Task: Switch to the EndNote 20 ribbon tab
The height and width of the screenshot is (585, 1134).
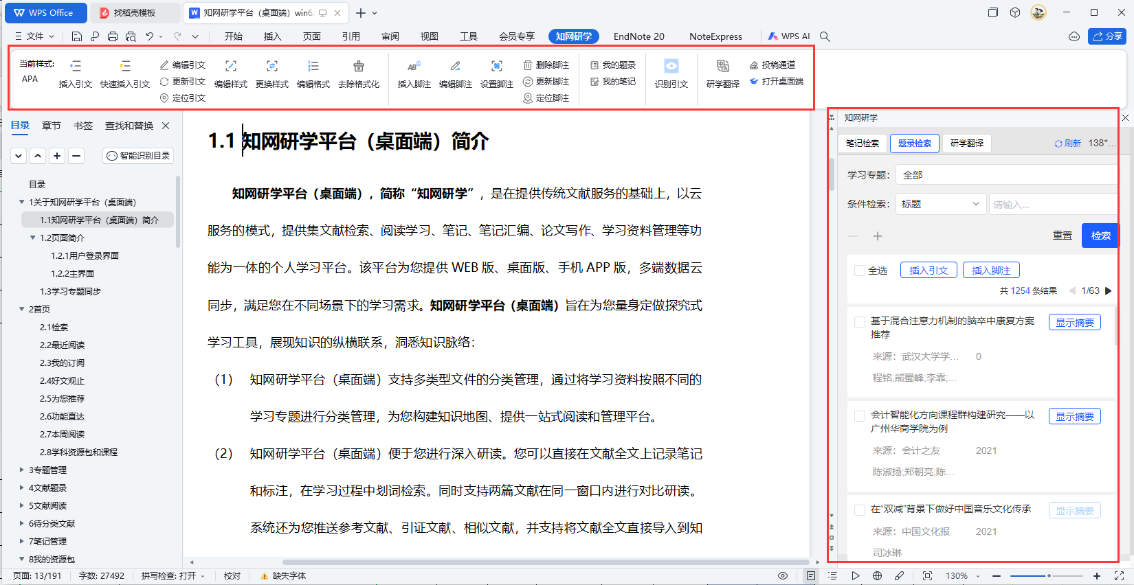Action: click(x=638, y=36)
